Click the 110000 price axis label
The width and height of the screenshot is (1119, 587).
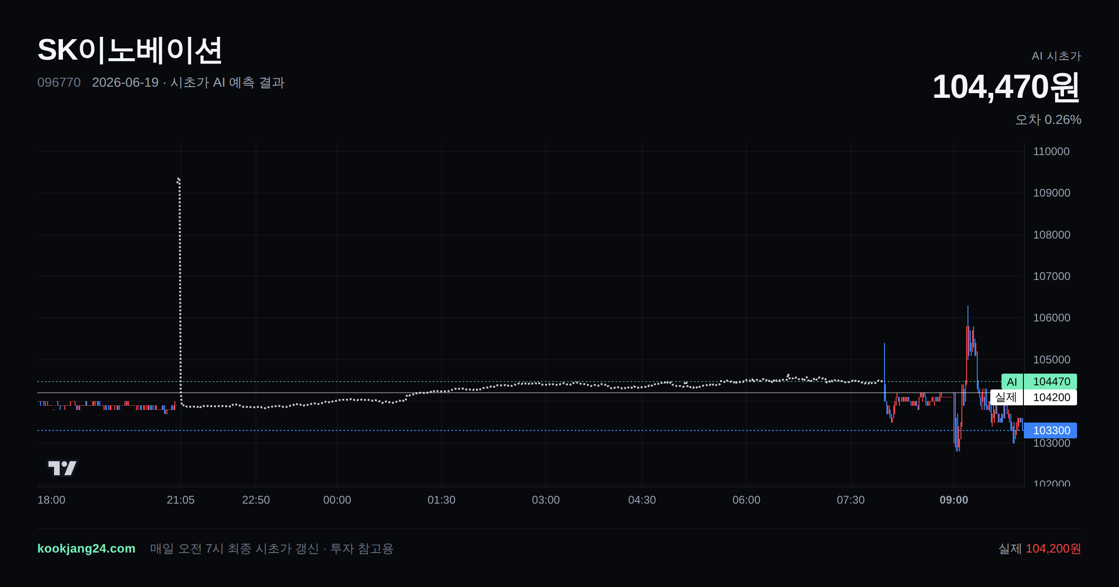pyautogui.click(x=1051, y=151)
